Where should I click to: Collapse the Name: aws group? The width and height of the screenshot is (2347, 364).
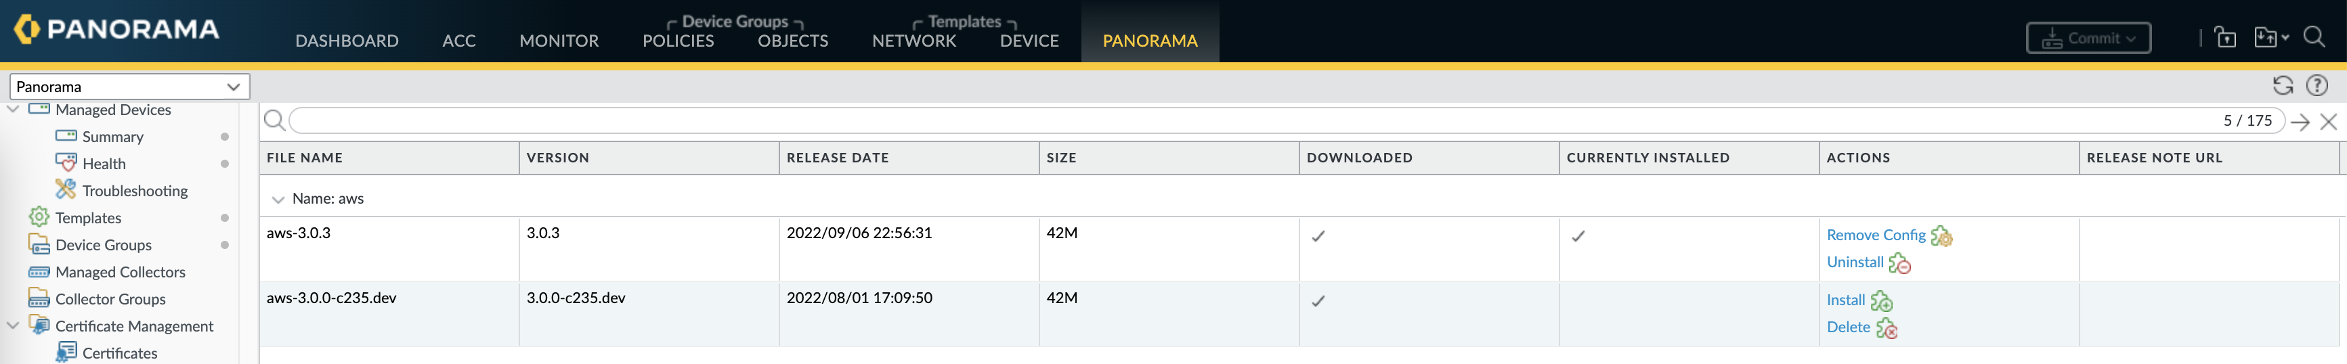coord(278,200)
